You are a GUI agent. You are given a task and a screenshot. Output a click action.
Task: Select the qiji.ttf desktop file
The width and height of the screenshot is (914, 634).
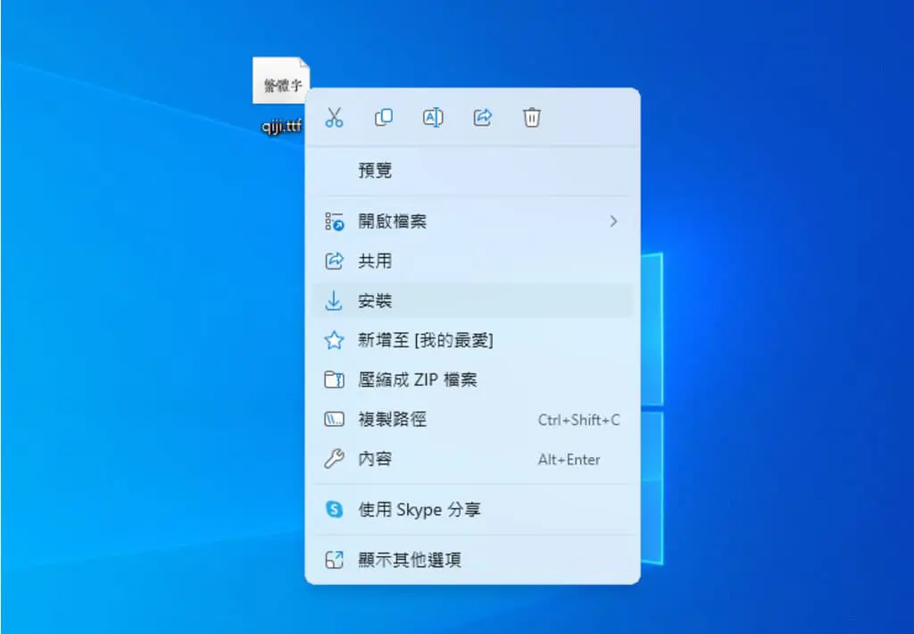tap(281, 96)
